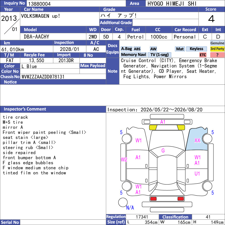Click the ABS equipment badge

(x=137, y=49)
